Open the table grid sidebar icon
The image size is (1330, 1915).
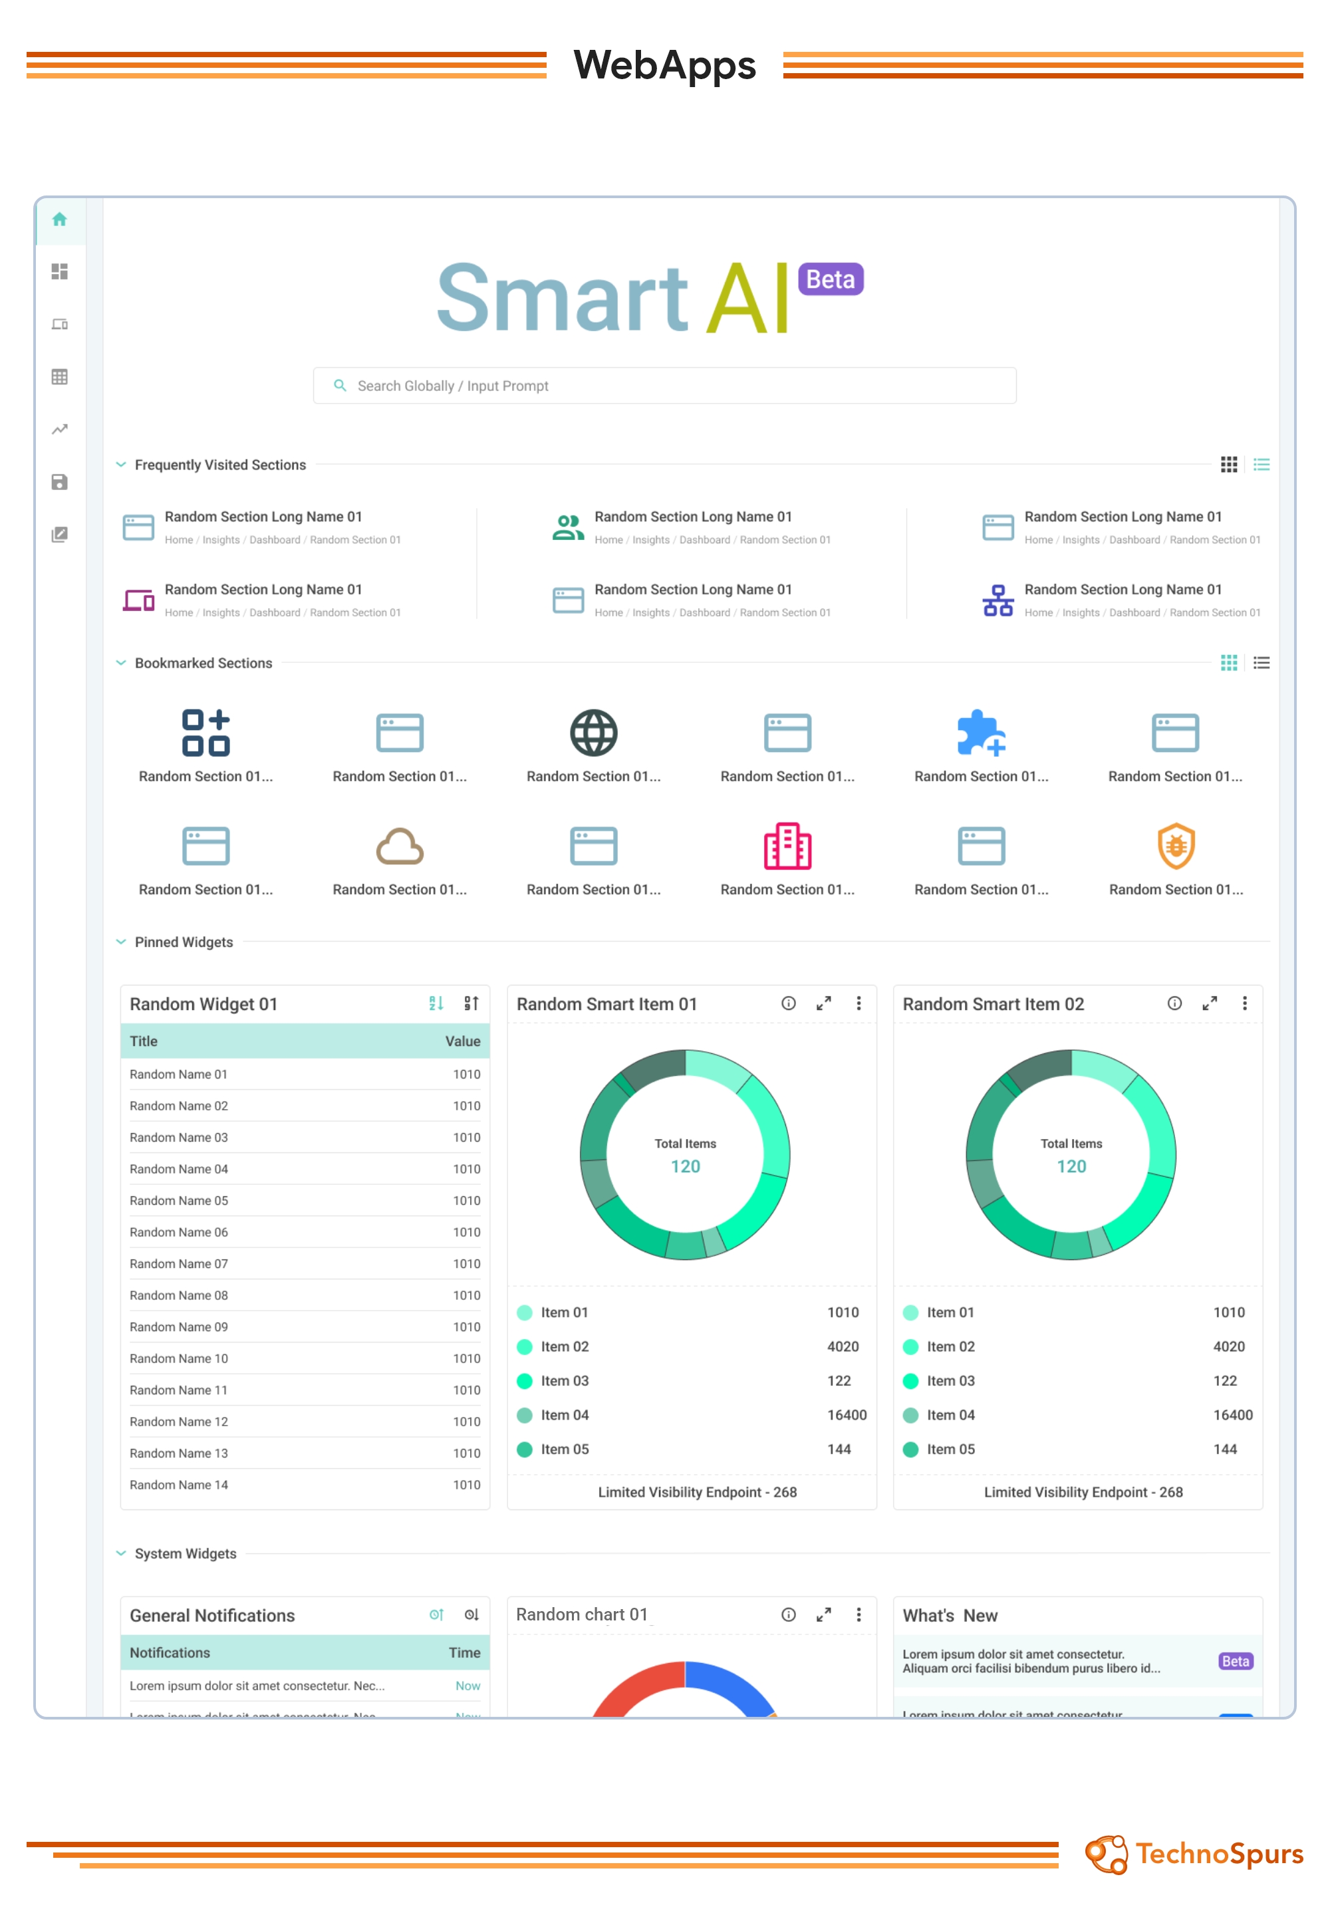tap(59, 376)
